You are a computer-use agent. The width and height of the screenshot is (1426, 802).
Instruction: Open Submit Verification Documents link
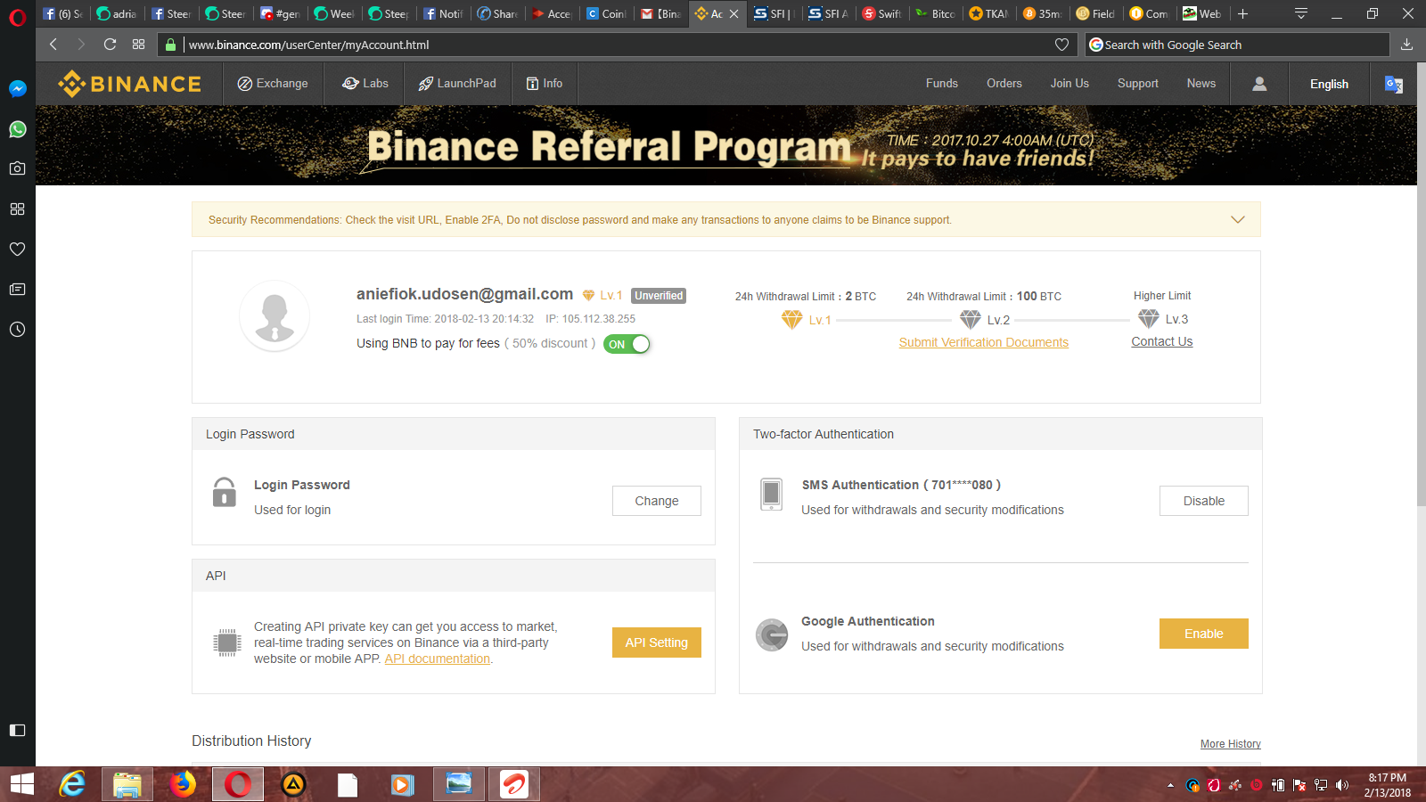pos(984,342)
